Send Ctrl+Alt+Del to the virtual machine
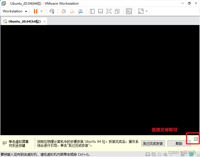 coord(52,11)
